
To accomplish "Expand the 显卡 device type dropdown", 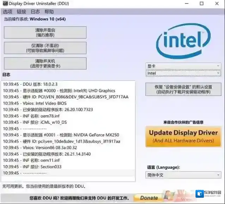I will tap(183, 66).
